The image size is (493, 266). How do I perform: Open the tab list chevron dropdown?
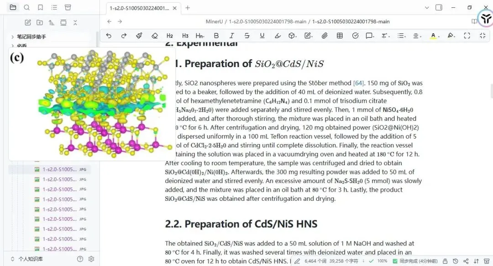pyautogui.click(x=427, y=8)
